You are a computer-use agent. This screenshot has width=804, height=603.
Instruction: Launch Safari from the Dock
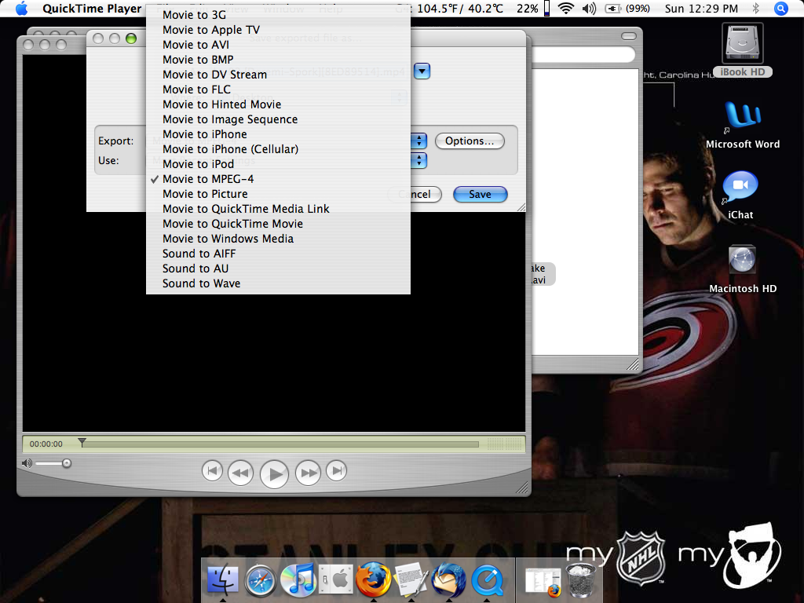261,579
